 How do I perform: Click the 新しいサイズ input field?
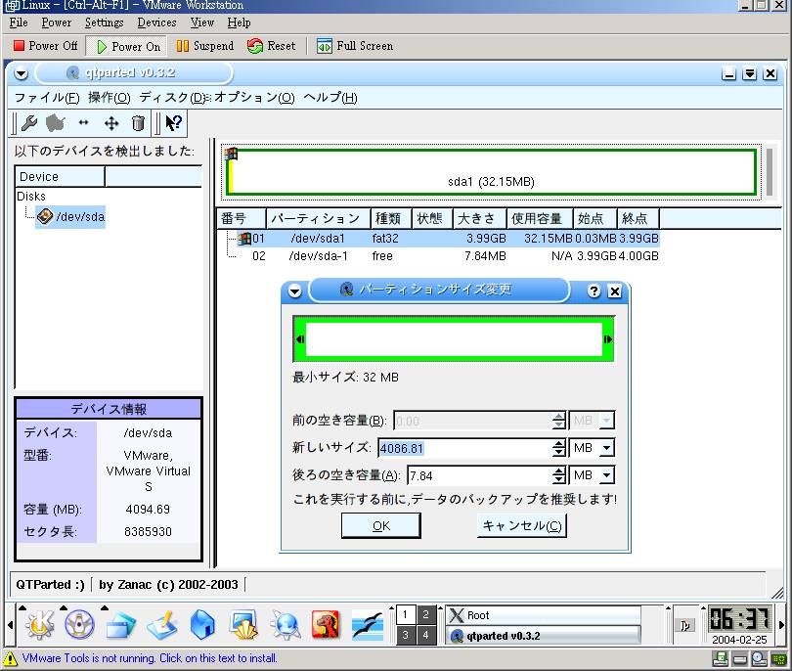464,448
